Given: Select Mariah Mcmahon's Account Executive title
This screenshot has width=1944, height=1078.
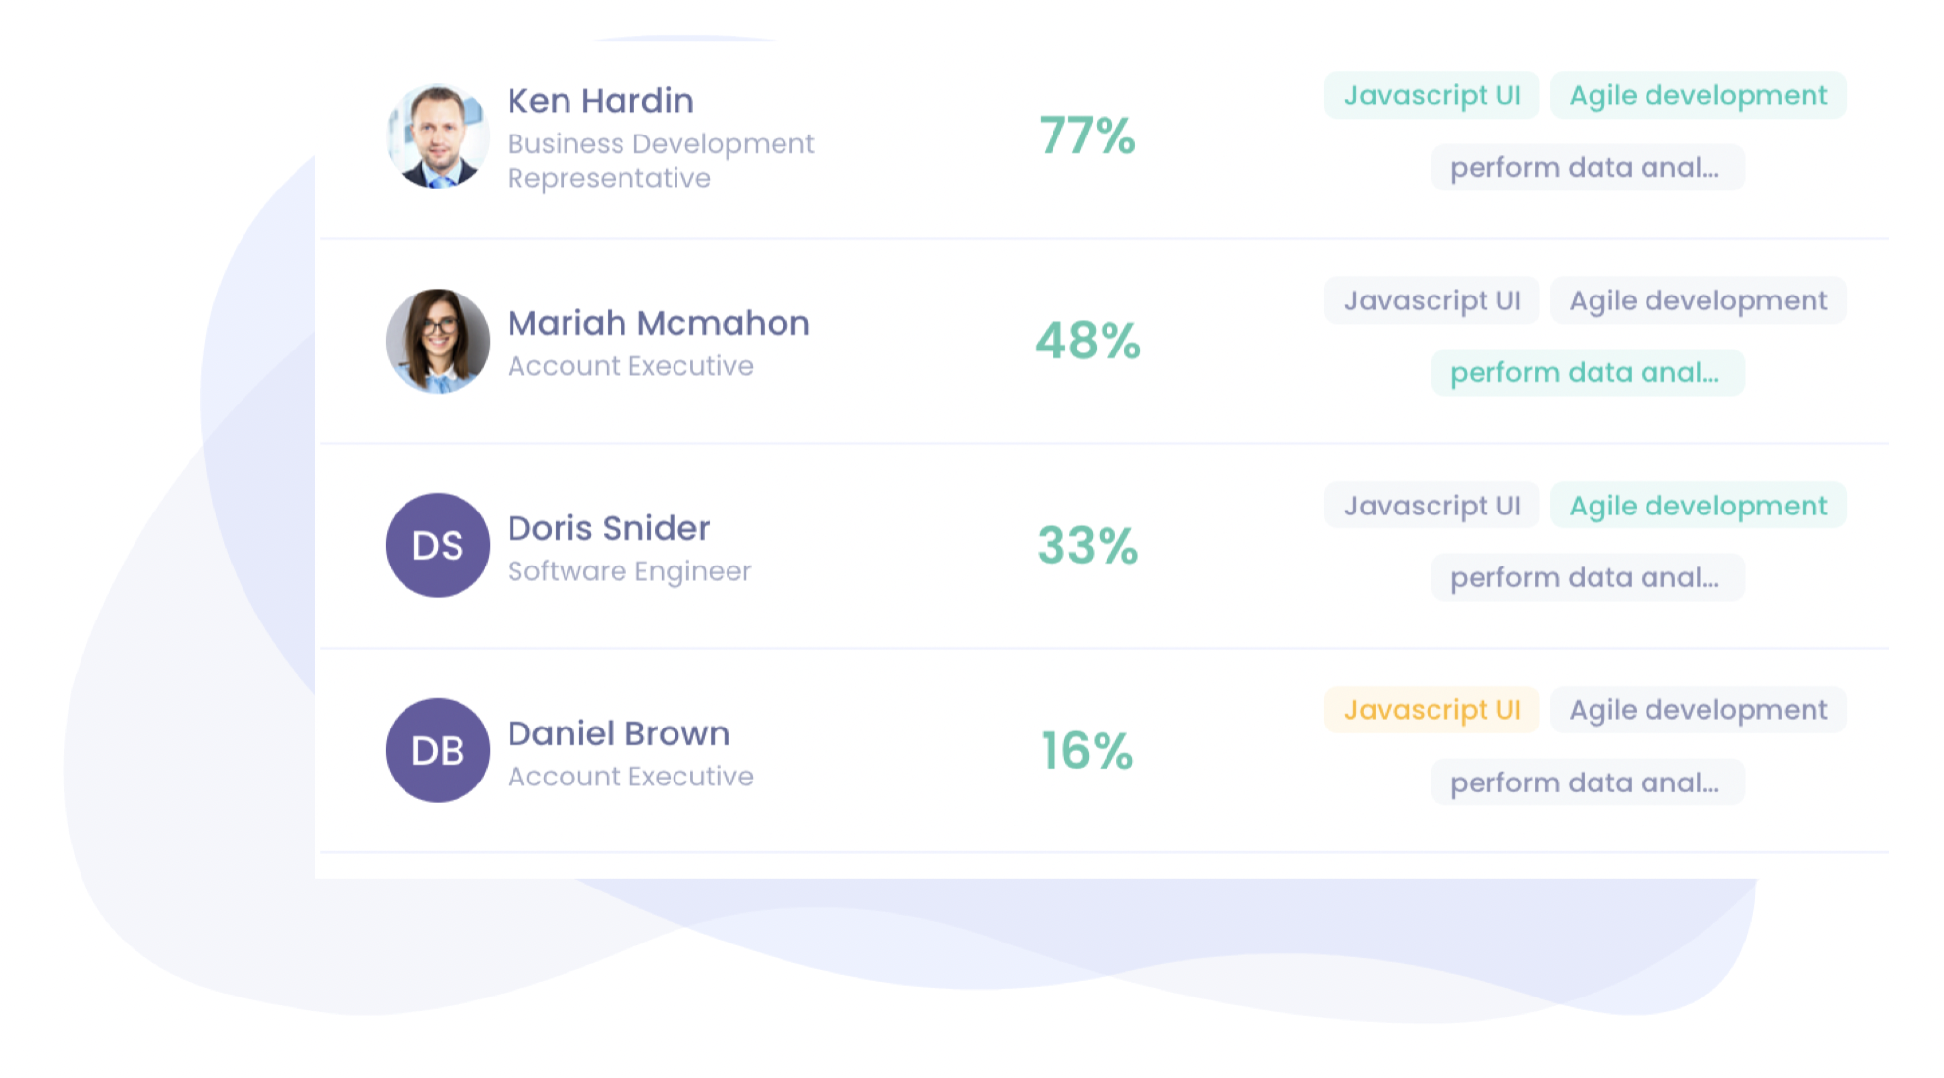Looking at the screenshot, I should pos(630,365).
